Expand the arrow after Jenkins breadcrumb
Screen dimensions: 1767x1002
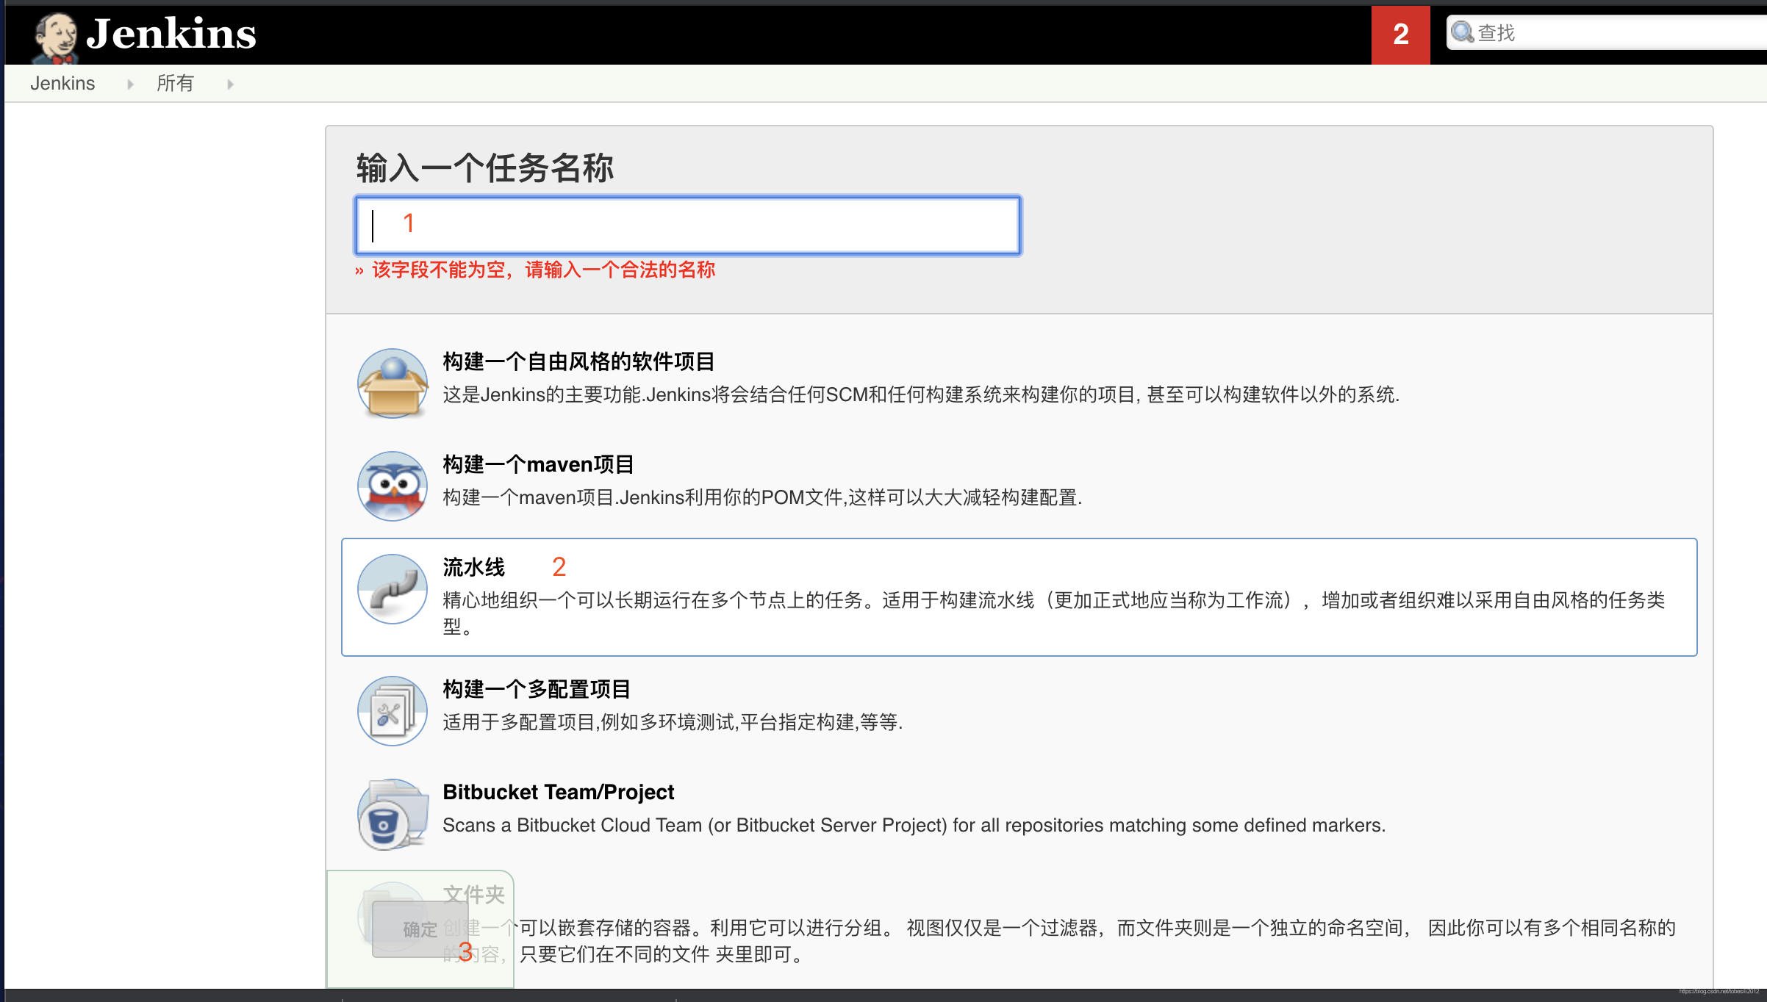tap(130, 84)
